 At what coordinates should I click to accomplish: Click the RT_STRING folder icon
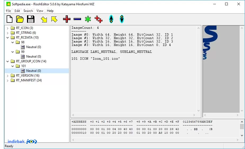click(x=12, y=33)
